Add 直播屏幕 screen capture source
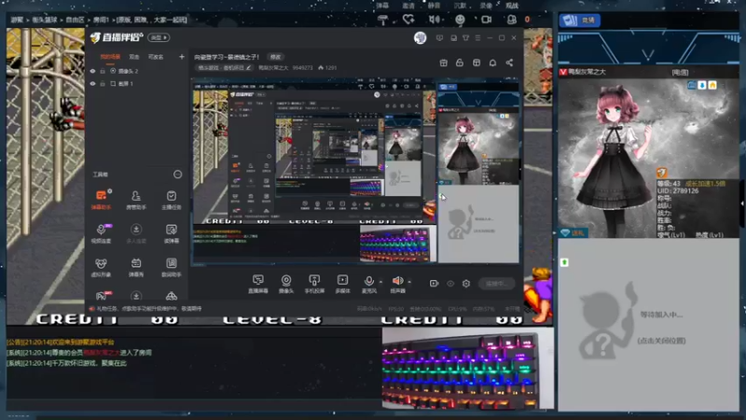 coord(258,284)
